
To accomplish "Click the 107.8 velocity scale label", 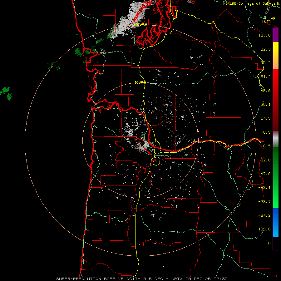I will pyautogui.click(x=264, y=35).
